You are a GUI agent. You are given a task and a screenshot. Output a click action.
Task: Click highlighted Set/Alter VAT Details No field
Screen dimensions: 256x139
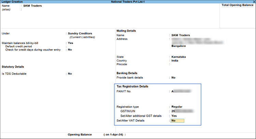pos(177,121)
